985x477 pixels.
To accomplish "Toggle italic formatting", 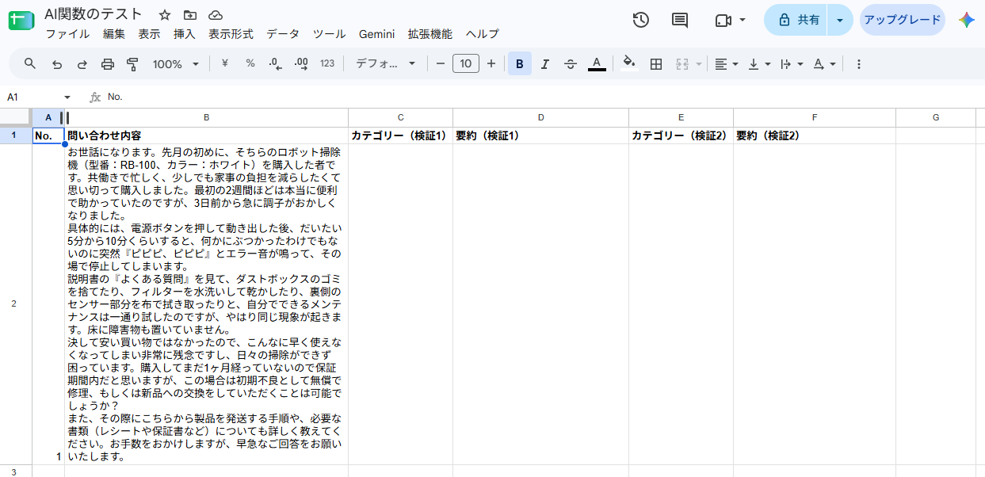I will pos(545,63).
